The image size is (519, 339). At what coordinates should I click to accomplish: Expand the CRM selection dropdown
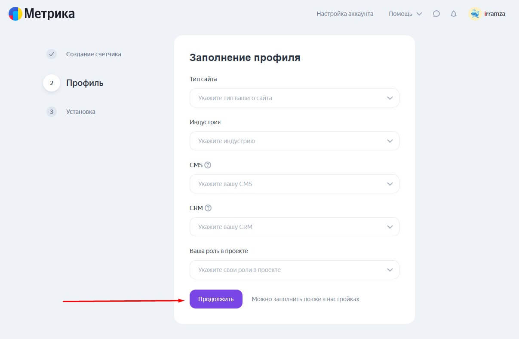(294, 227)
